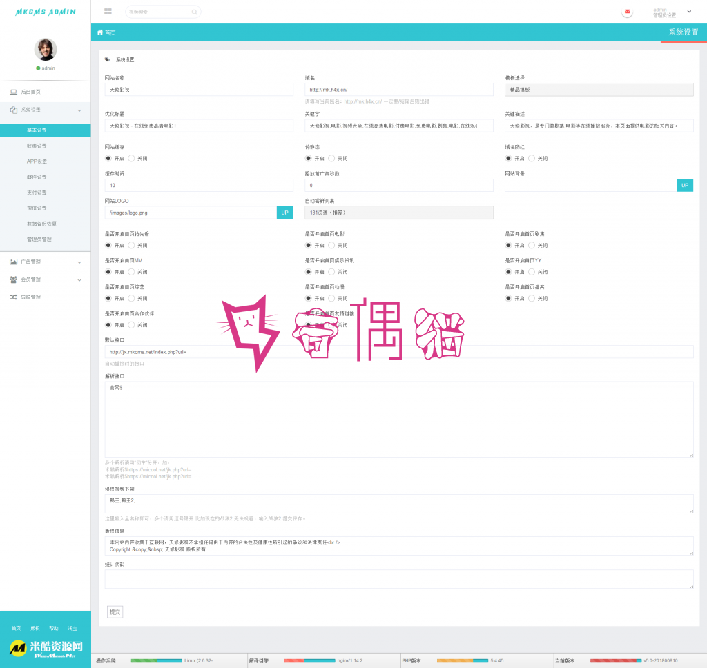This screenshot has width=707, height=668.
Task: Click the grid menu icon in the top bar
Action: (x=108, y=12)
